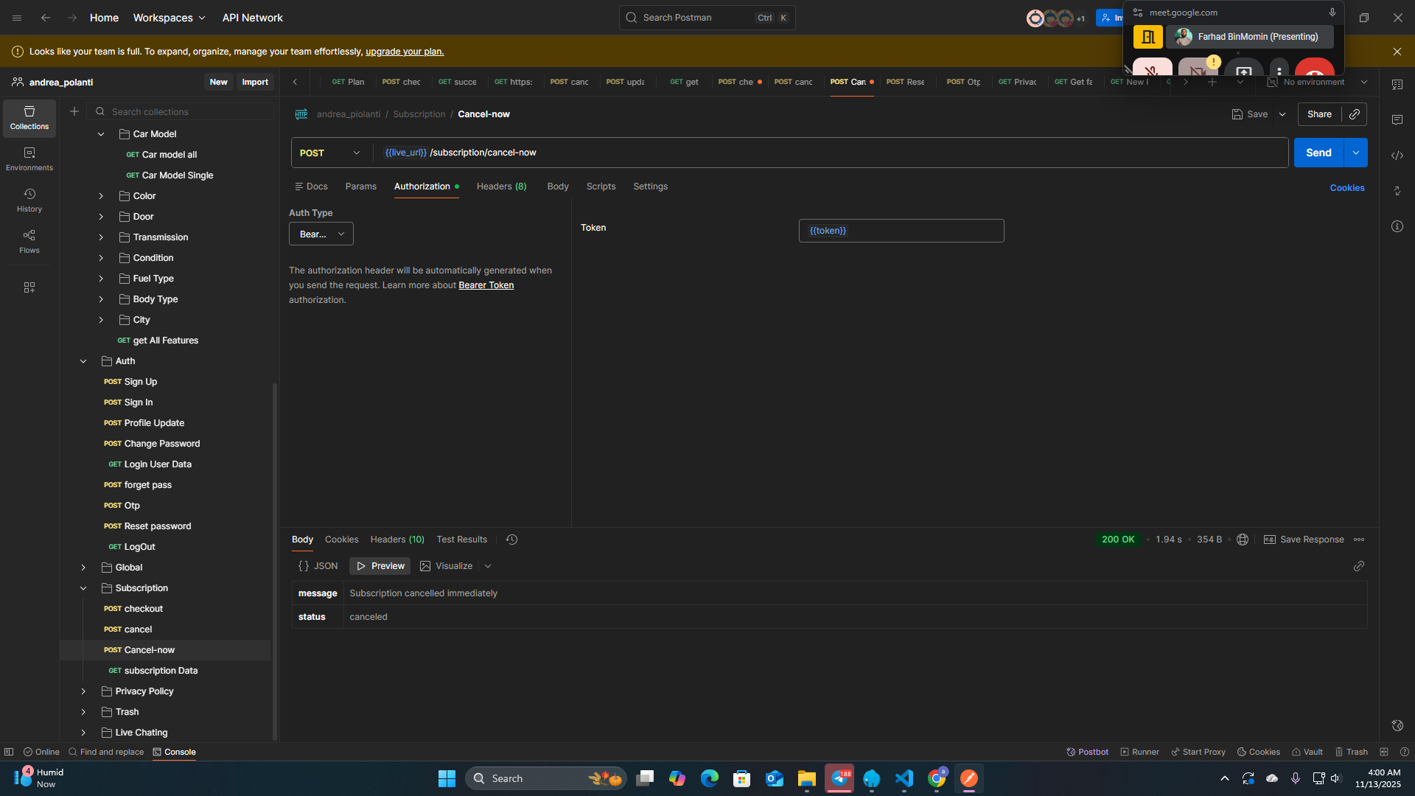This screenshot has height=796, width=1415.
Task: Click Save Response button
Action: click(x=1304, y=540)
